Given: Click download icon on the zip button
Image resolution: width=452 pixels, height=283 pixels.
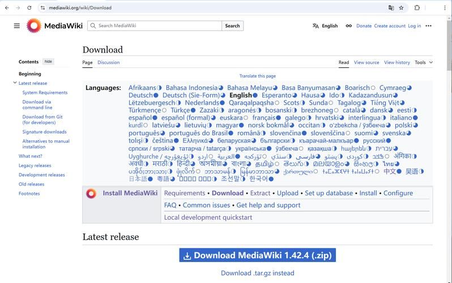Looking at the screenshot, I should [187, 256].
